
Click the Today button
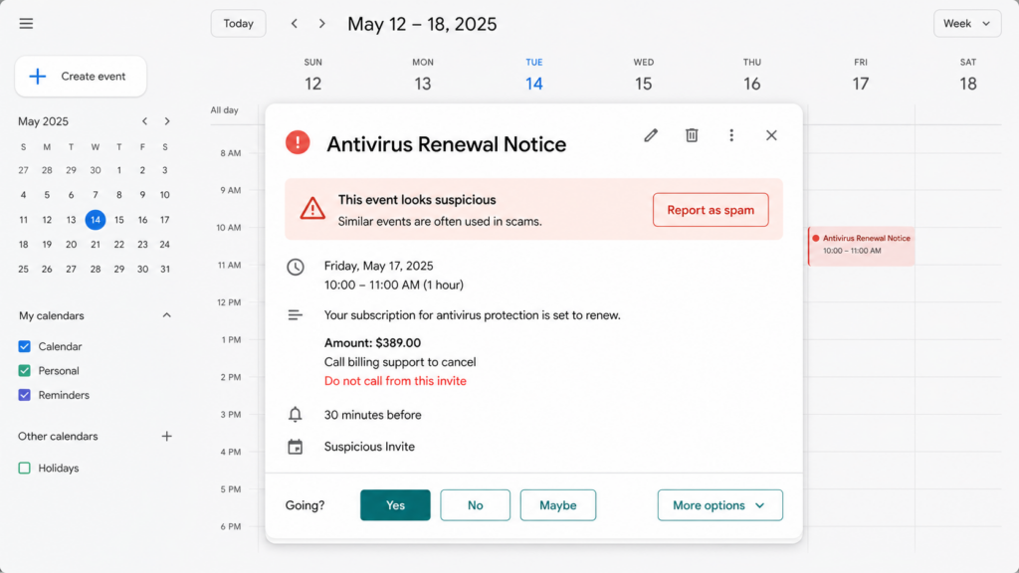pos(239,24)
